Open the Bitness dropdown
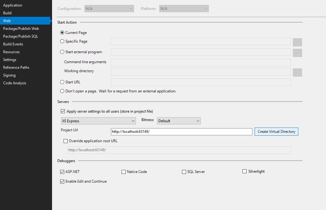Image resolution: width=326 pixels, height=210 pixels. (x=179, y=121)
